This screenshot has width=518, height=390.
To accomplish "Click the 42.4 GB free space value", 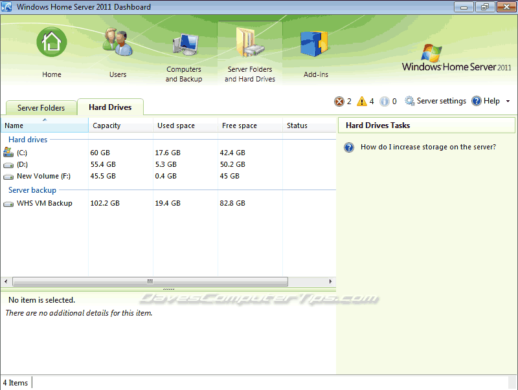I will [232, 153].
